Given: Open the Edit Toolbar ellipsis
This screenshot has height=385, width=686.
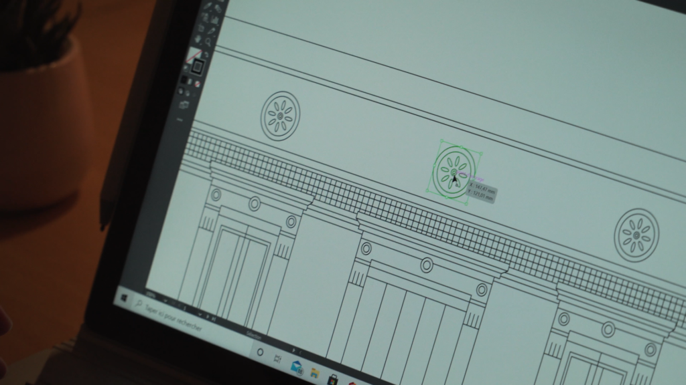Looking at the screenshot, I should (x=180, y=119).
